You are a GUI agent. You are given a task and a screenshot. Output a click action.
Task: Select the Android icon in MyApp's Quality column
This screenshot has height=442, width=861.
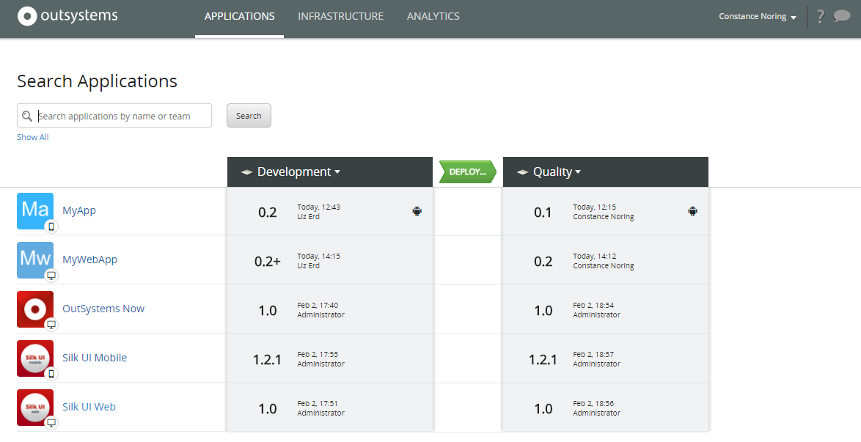(693, 211)
